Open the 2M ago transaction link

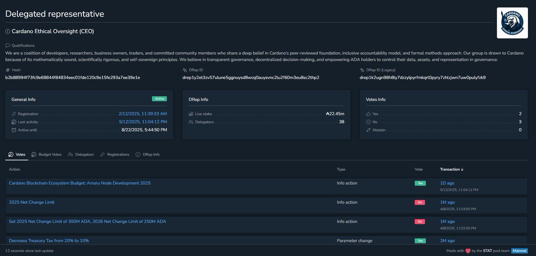point(448,241)
